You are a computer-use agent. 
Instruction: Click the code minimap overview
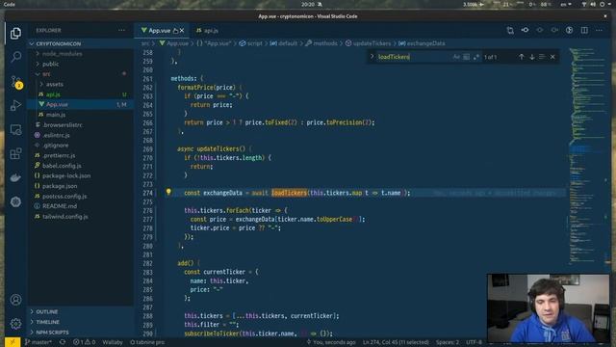588,155
